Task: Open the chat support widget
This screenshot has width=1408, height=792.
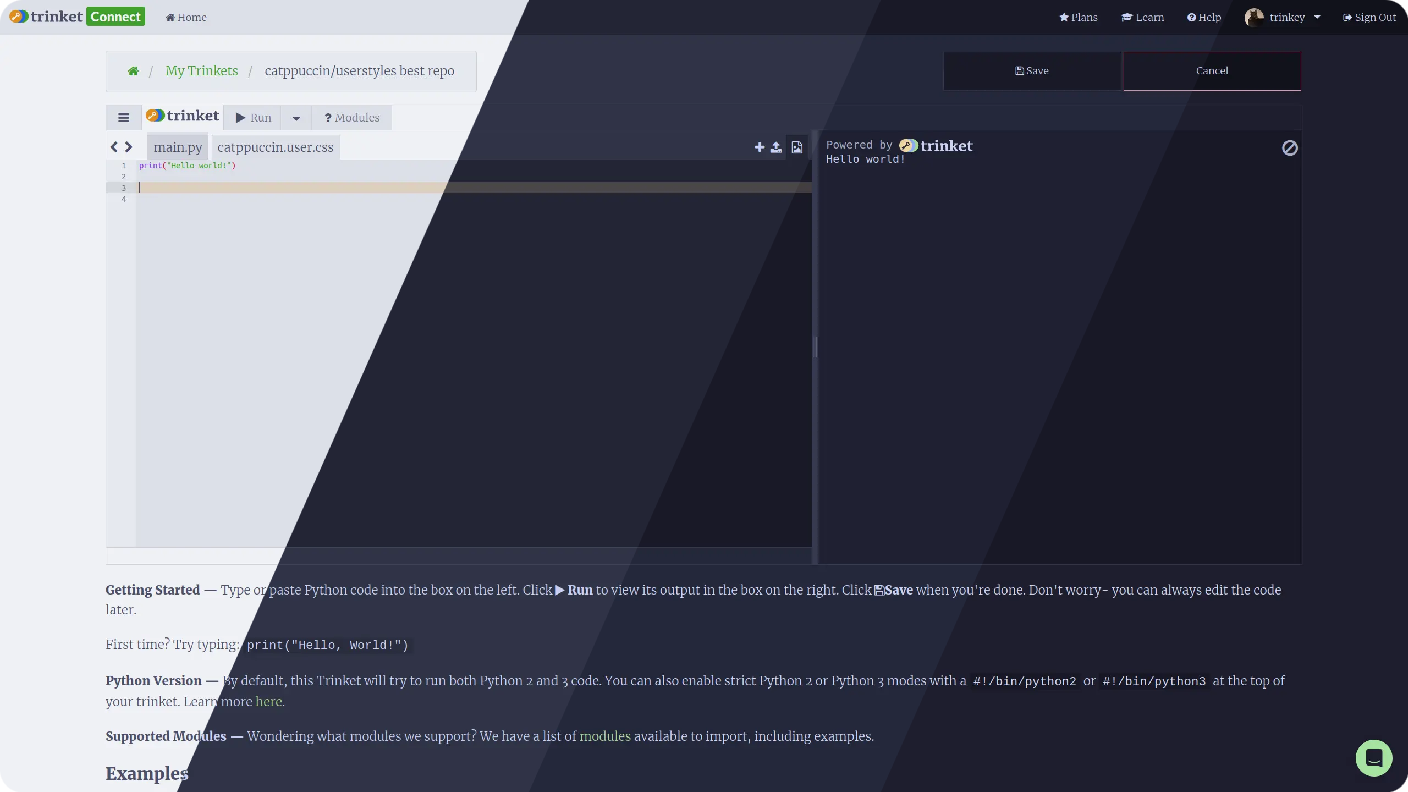Action: point(1374,758)
